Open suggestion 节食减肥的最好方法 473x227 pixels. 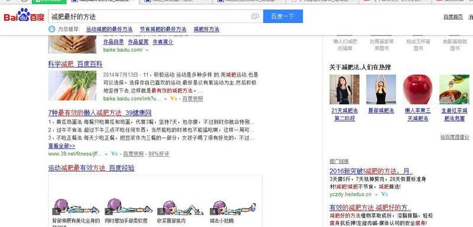163,29
